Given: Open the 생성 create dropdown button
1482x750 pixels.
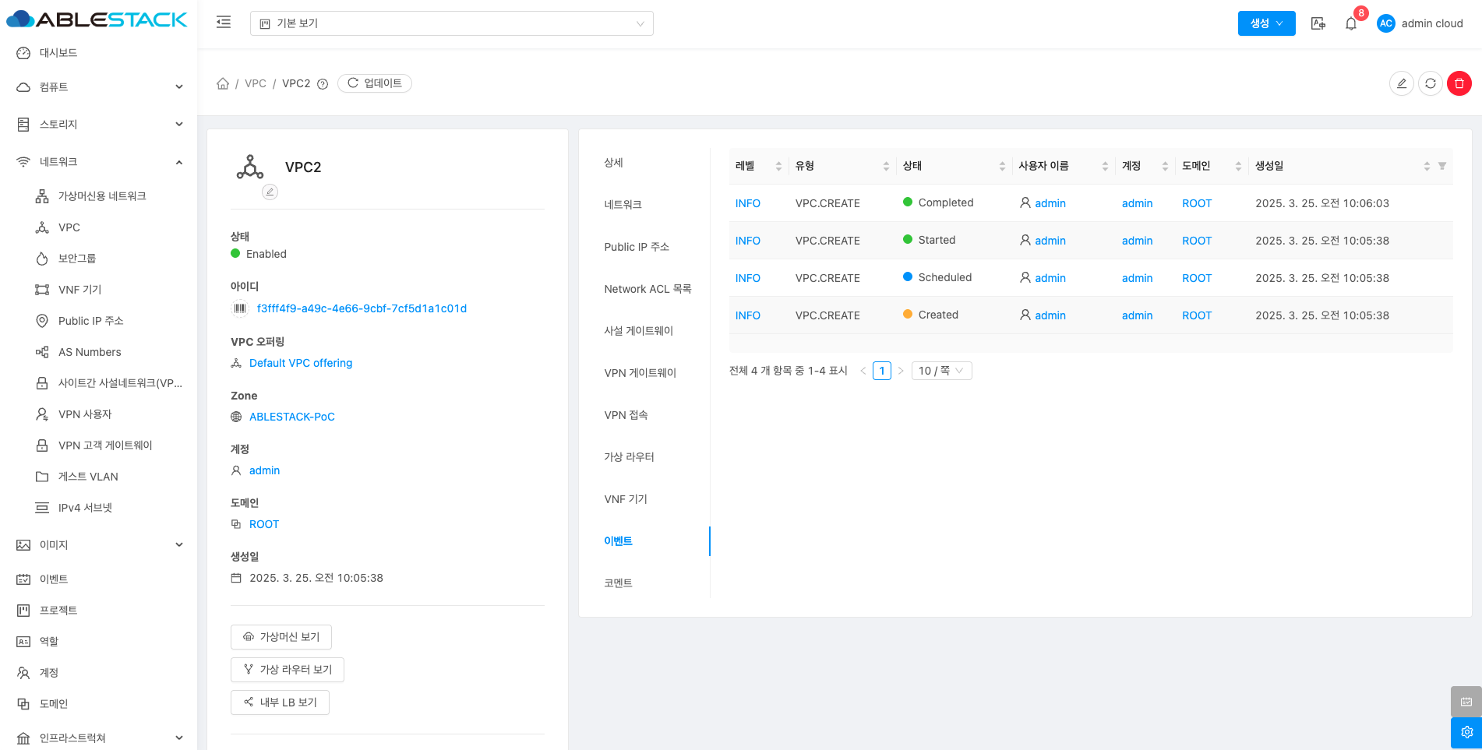Looking at the screenshot, I should pyautogui.click(x=1265, y=23).
